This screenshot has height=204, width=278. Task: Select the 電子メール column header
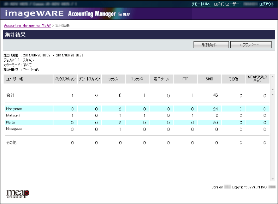(x=161, y=79)
